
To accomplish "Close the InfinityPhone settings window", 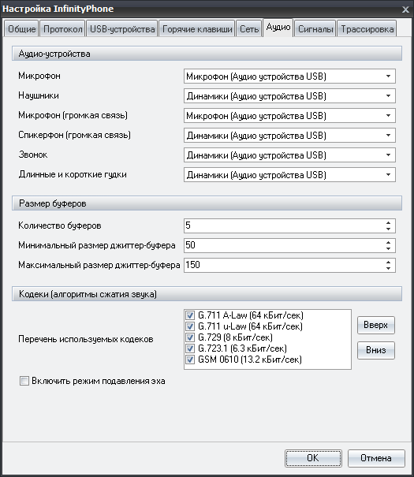I will 405,9.
